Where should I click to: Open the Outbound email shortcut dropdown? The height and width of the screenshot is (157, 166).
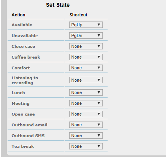point(86,125)
